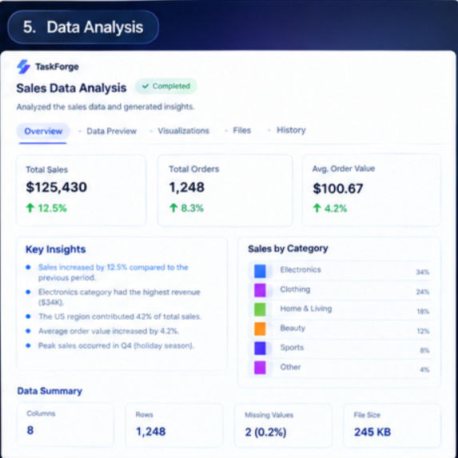Click the Key Insights heading
458x458 pixels.
(55, 249)
